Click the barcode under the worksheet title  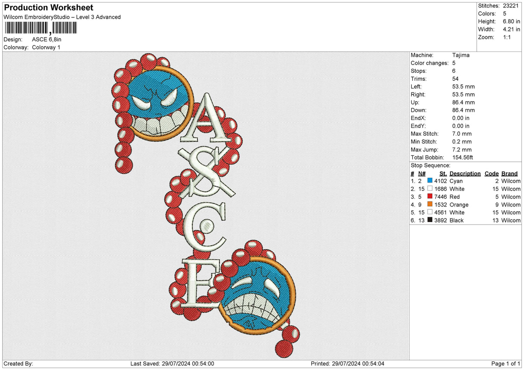(x=40, y=28)
